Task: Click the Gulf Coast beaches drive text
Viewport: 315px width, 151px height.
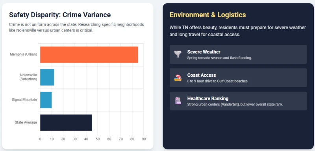Action: pyautogui.click(x=218, y=81)
